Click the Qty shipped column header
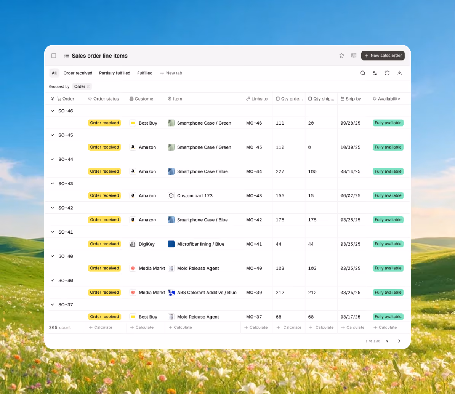The height and width of the screenshot is (394, 455). (x=321, y=99)
